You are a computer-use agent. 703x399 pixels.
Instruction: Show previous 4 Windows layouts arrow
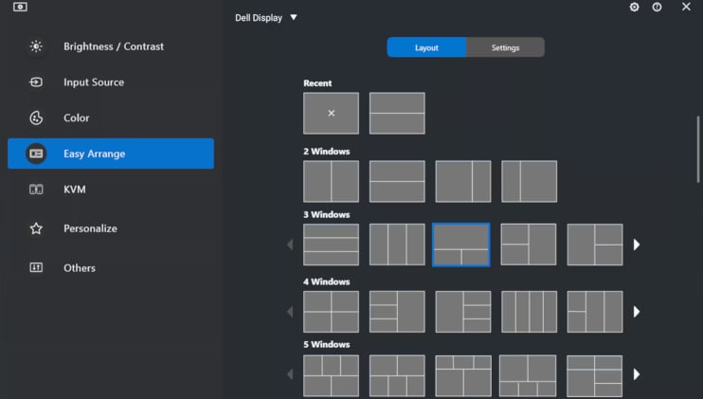pyautogui.click(x=290, y=312)
